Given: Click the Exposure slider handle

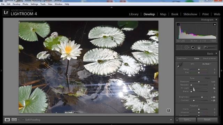Looking at the screenshot, I should [x=199, y=82].
